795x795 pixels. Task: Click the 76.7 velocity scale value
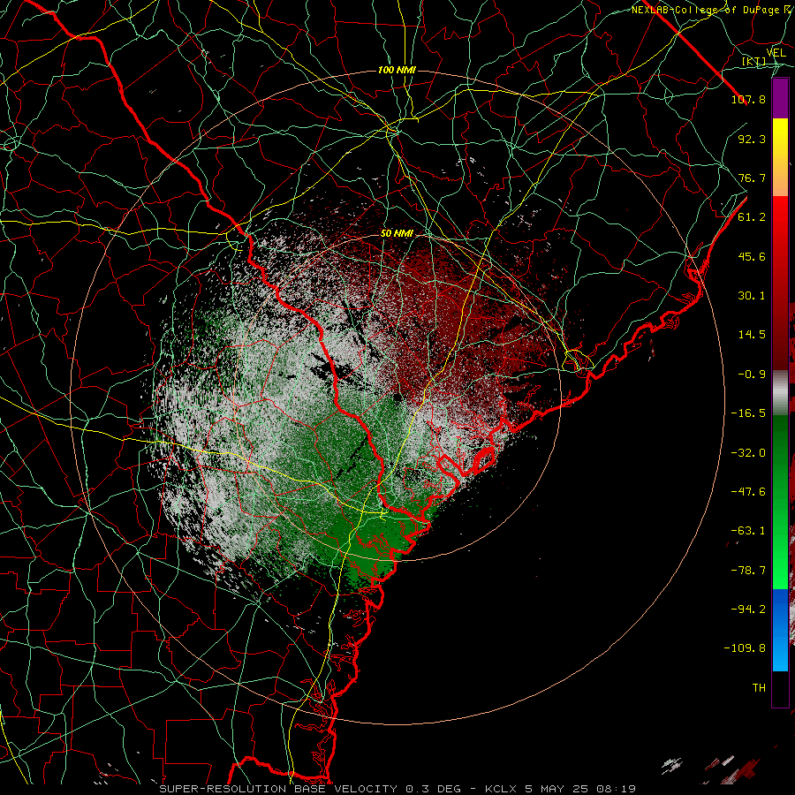(752, 178)
